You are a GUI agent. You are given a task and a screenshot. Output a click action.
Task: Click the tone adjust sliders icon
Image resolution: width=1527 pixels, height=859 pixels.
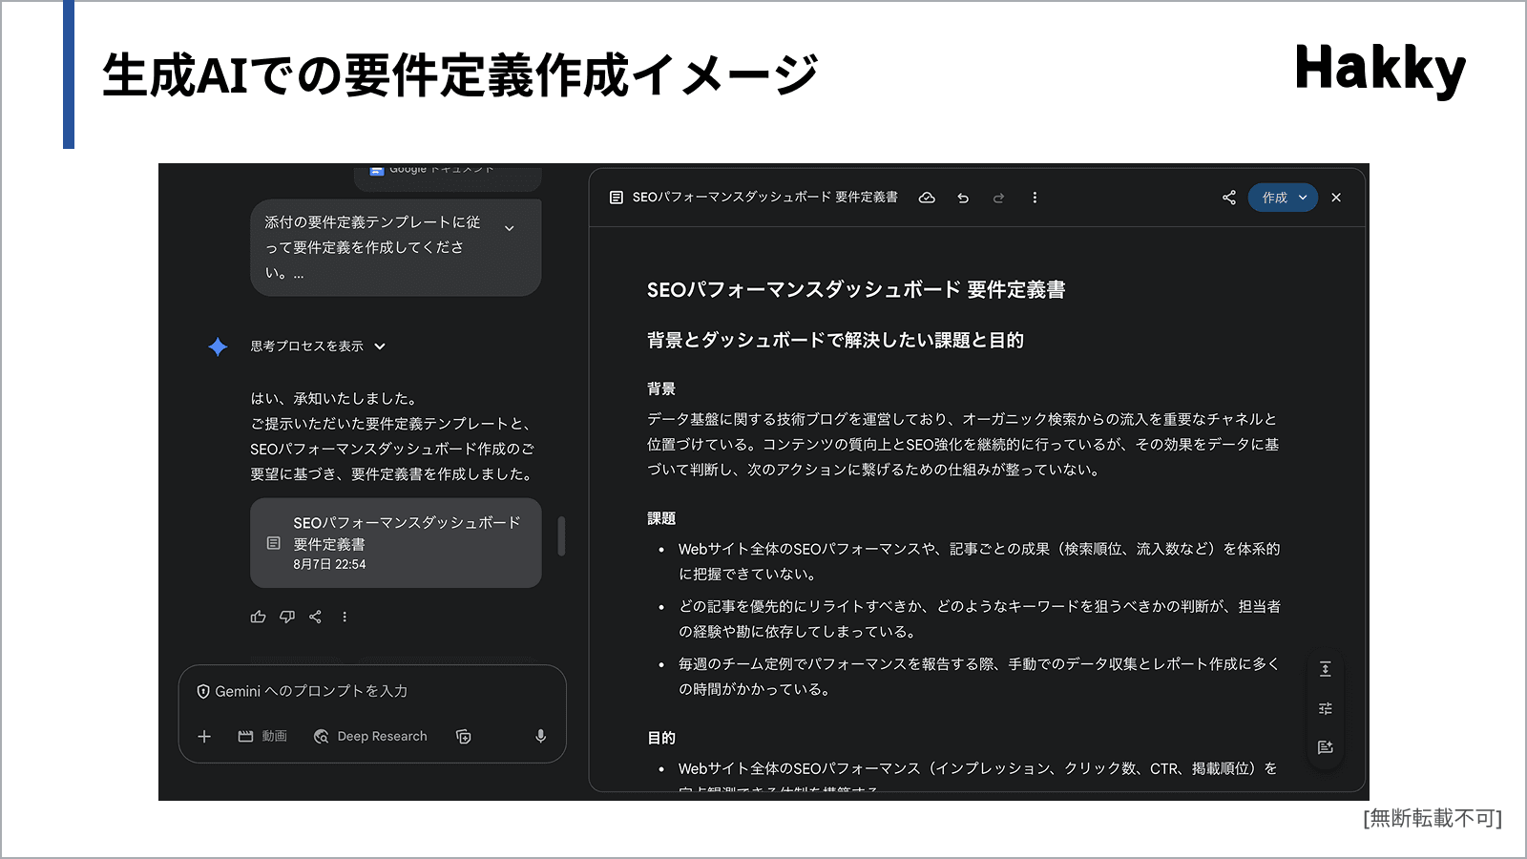click(1325, 708)
